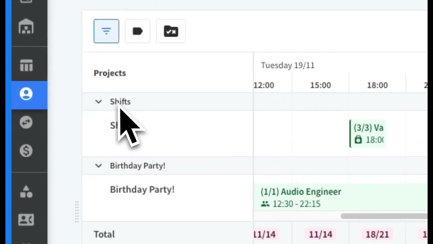Click the 15:00 time column header
This screenshot has width=433, height=244.
320,85
